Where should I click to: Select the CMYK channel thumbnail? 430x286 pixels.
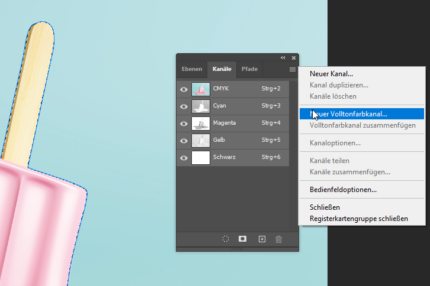click(201, 89)
